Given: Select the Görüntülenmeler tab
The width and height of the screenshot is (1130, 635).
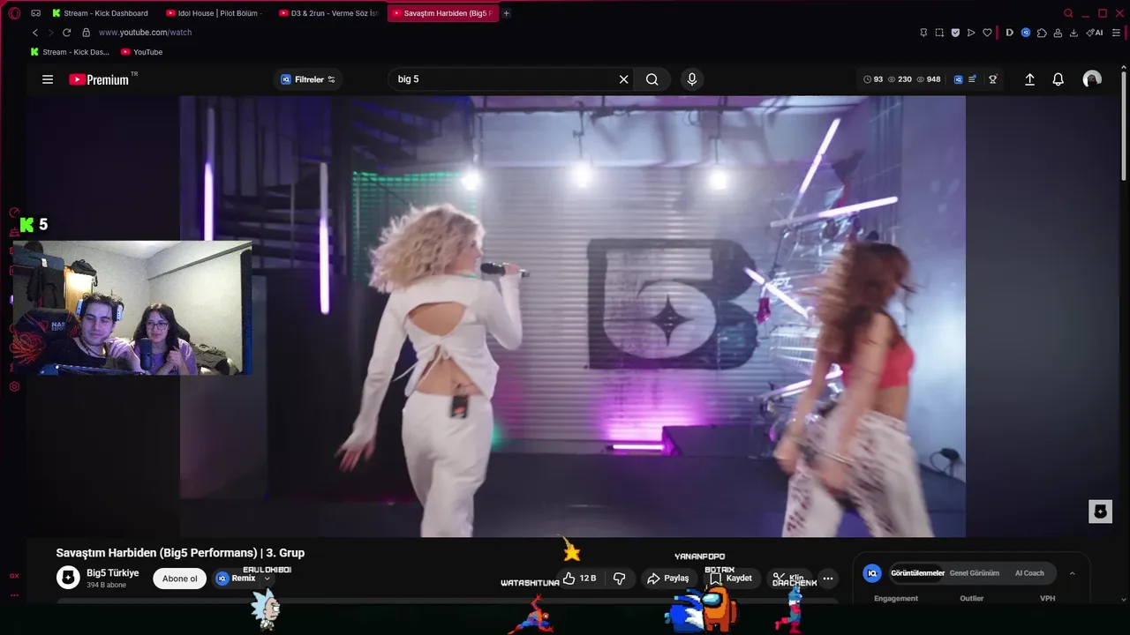Looking at the screenshot, I should click(917, 573).
